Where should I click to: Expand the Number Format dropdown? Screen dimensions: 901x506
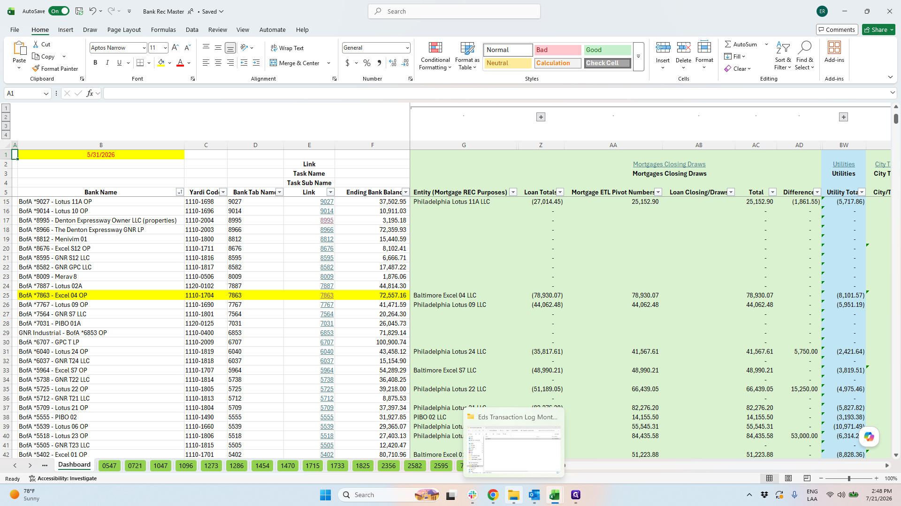click(407, 48)
